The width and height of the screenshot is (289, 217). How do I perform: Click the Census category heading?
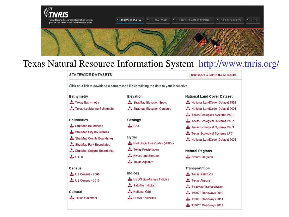pyautogui.click(x=75, y=168)
